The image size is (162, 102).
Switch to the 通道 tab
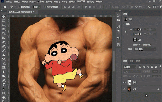click(131, 61)
